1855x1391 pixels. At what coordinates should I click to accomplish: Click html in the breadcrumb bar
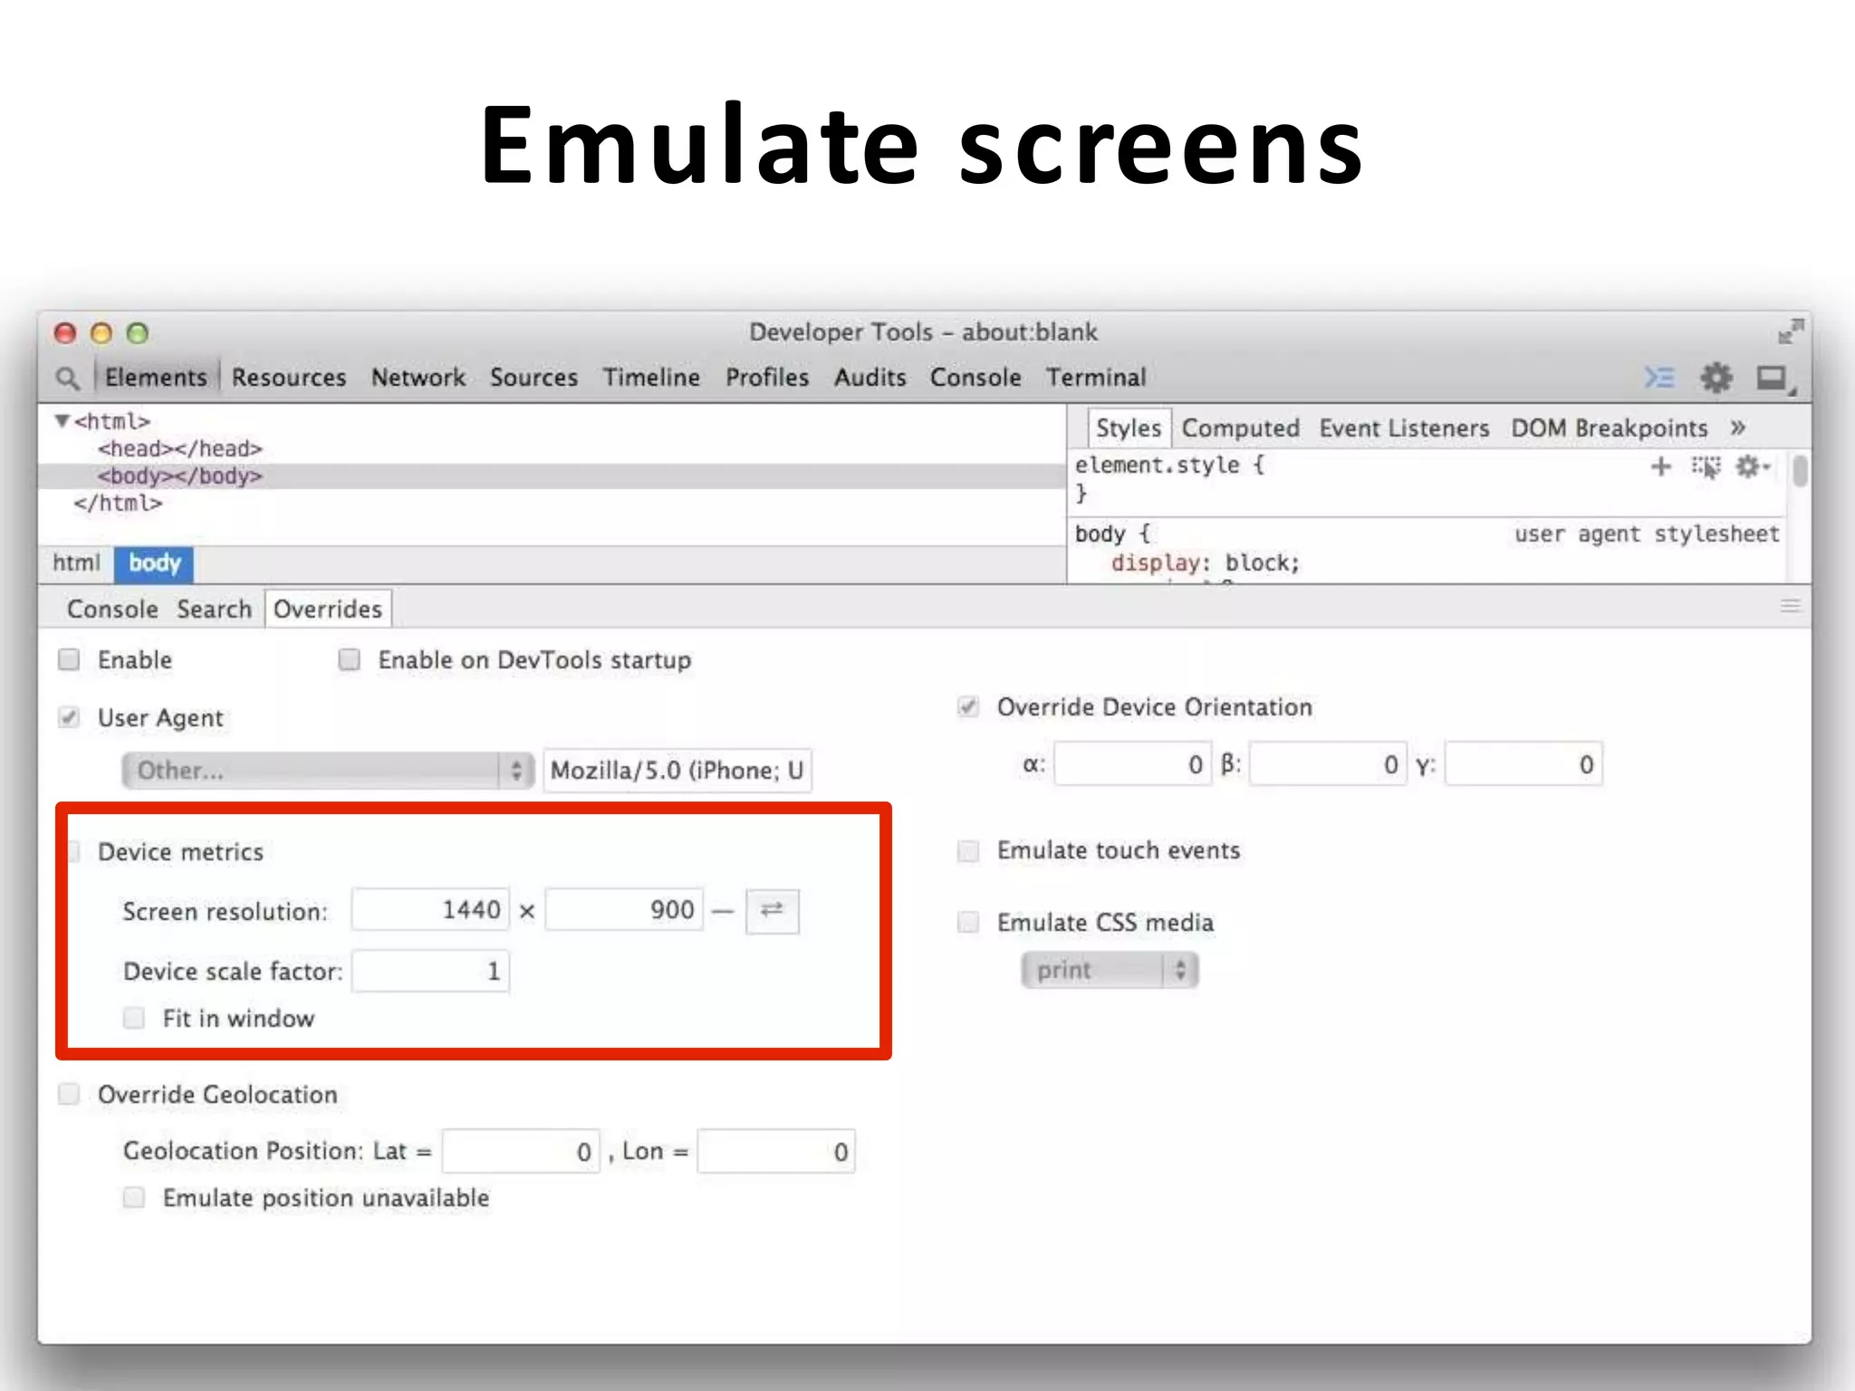tap(76, 563)
